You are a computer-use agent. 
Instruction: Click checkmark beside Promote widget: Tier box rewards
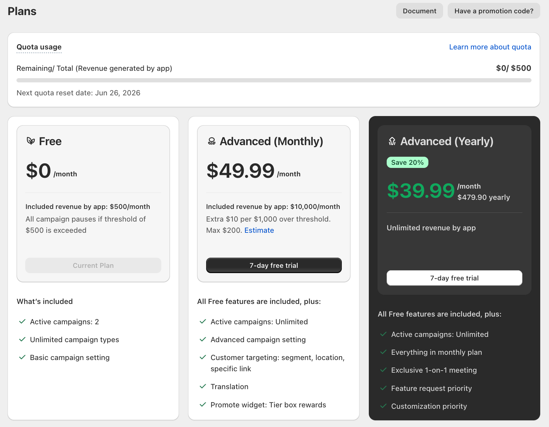(203, 405)
